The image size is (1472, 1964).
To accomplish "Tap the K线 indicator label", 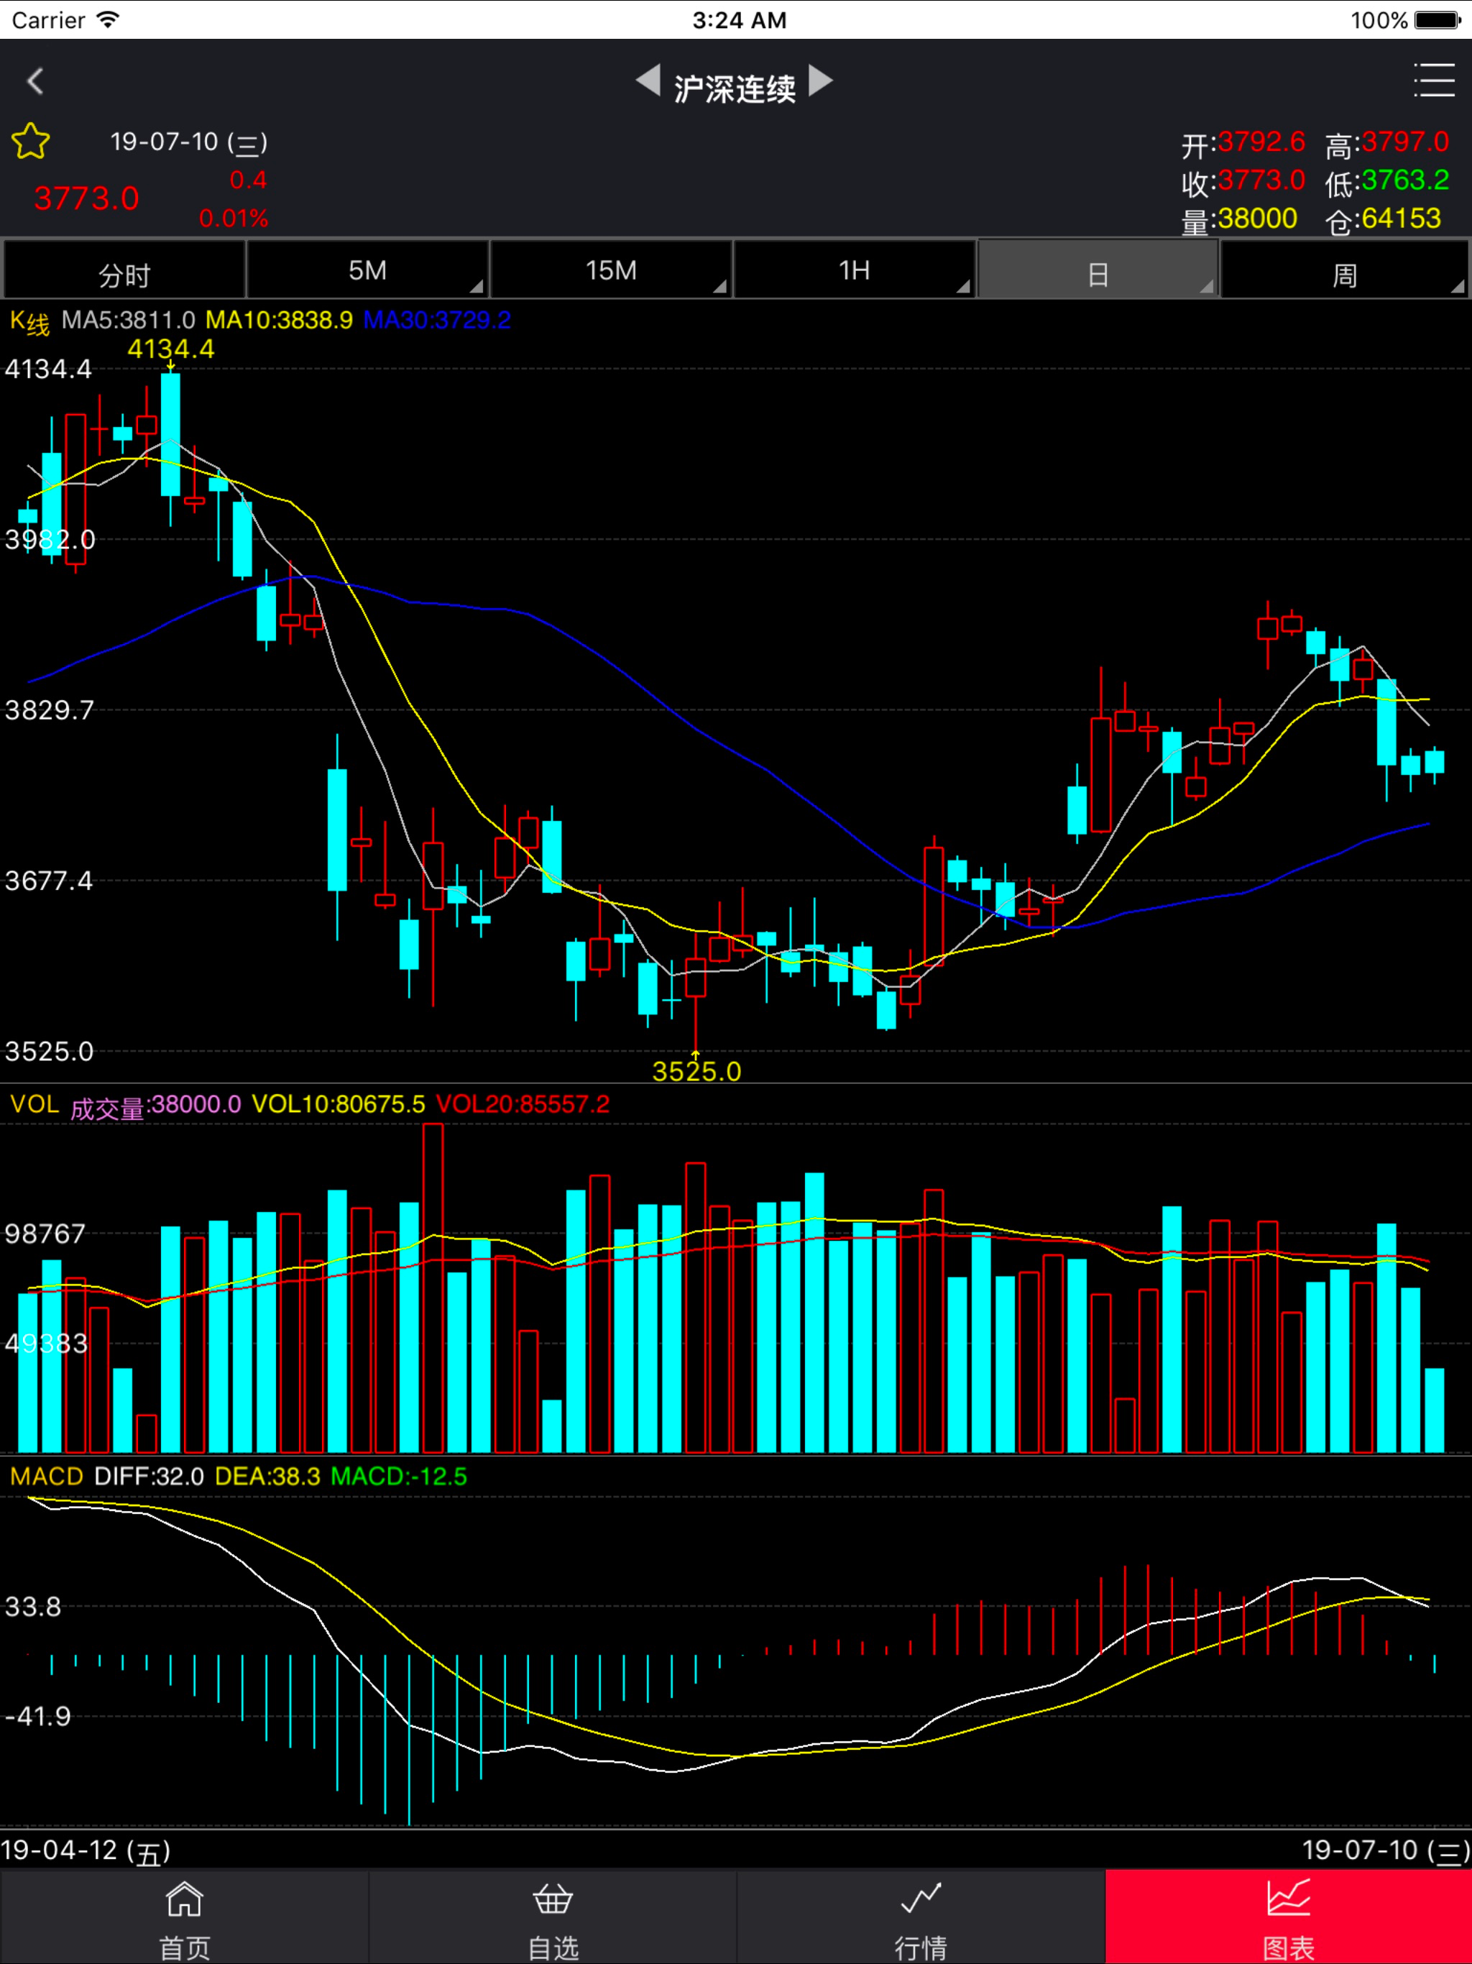I will coord(29,321).
